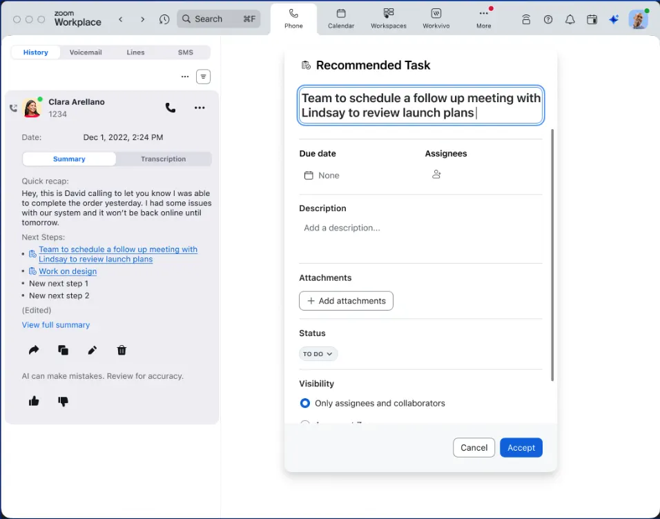Give the AI summary a thumbs down
The width and height of the screenshot is (660, 519).
click(x=63, y=400)
